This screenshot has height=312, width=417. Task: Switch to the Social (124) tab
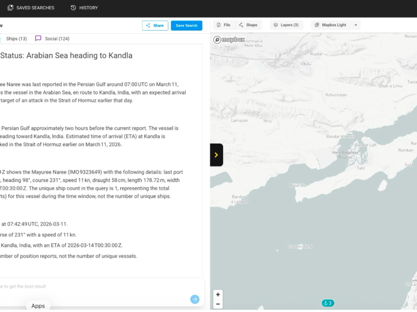[x=57, y=38]
